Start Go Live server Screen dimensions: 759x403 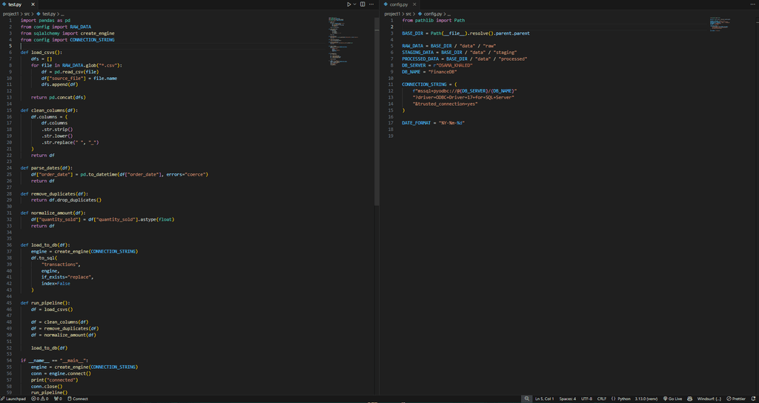[x=673, y=399]
